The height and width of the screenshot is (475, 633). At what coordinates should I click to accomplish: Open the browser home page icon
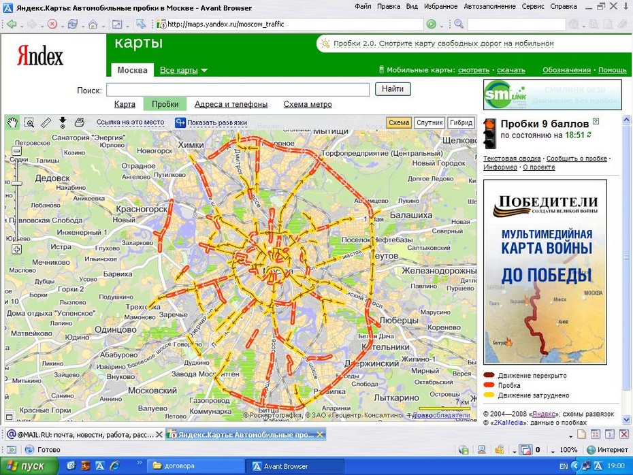coord(93,24)
